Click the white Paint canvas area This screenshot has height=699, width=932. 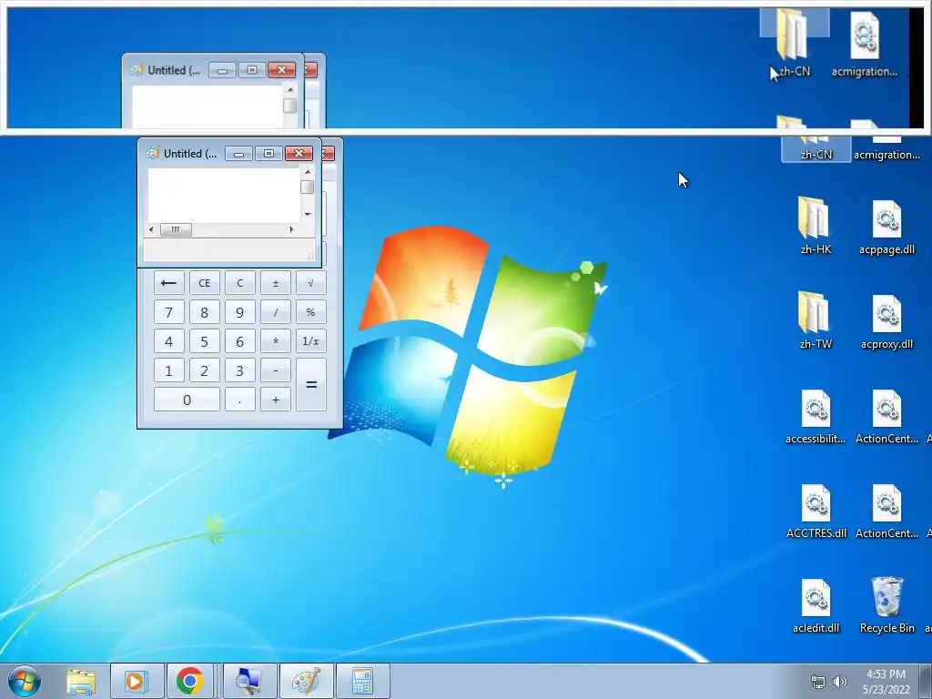point(224,195)
